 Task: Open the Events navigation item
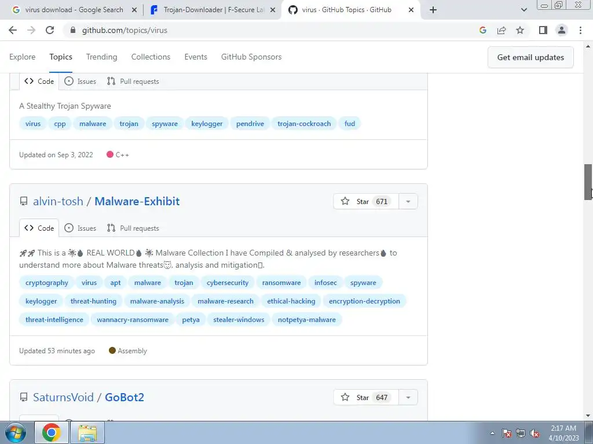coord(196,57)
